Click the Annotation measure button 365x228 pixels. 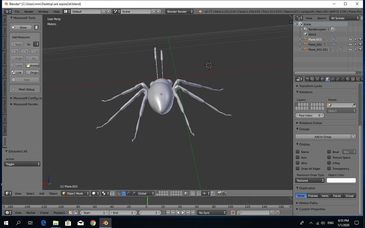(32, 65)
